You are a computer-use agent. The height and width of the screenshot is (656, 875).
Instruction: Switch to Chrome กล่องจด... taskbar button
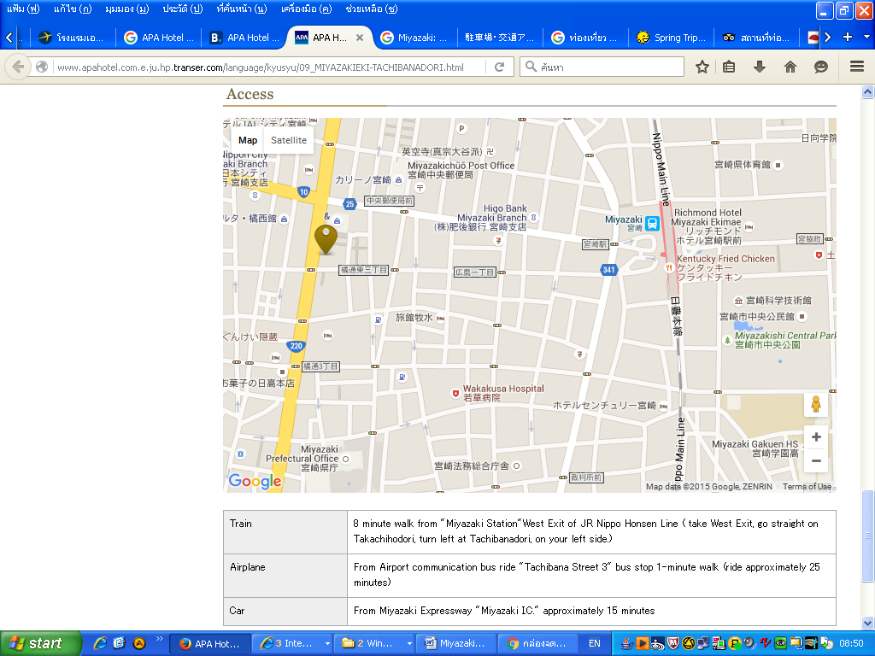pyautogui.click(x=537, y=644)
